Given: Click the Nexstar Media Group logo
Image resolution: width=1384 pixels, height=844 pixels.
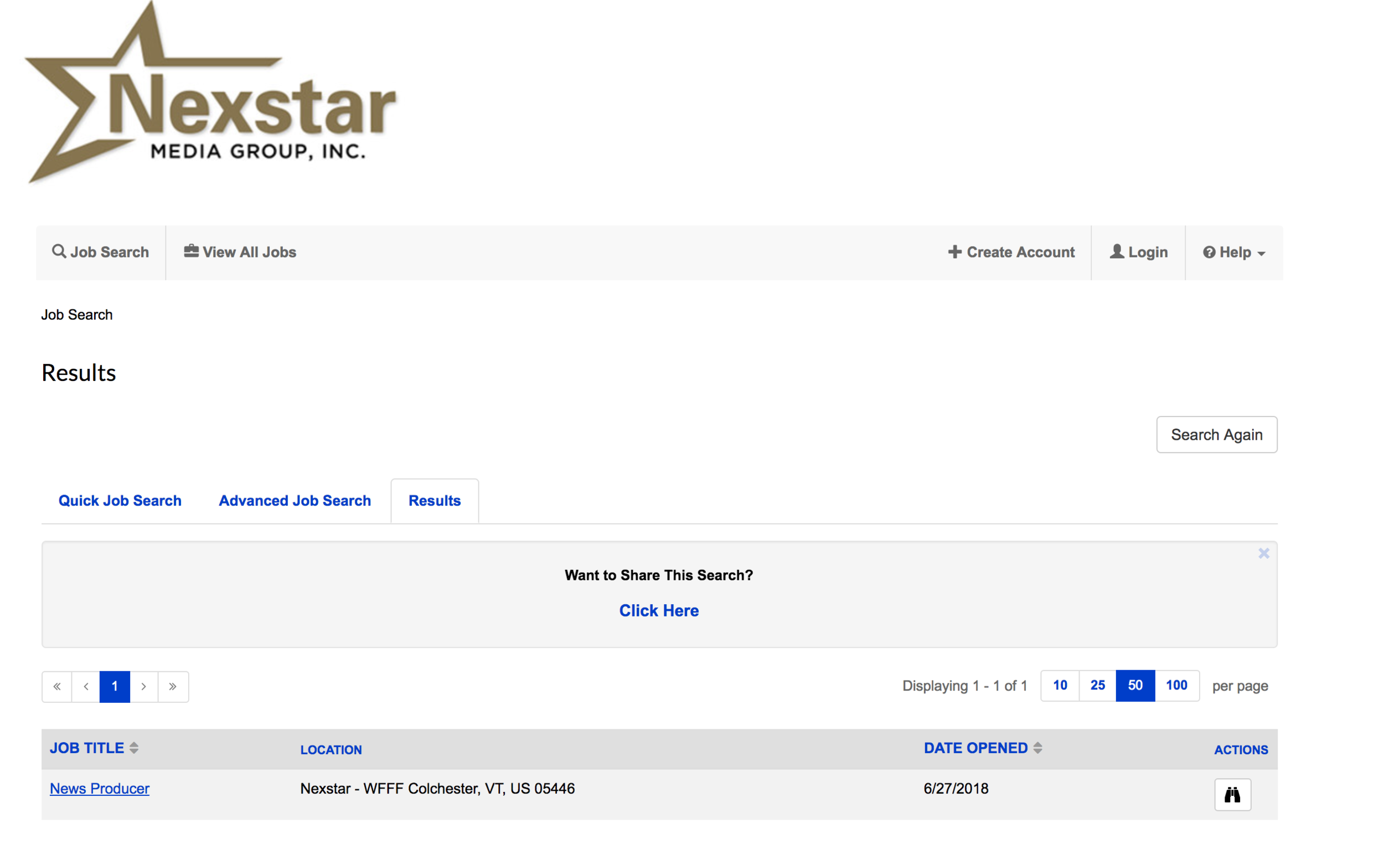Looking at the screenshot, I should point(210,92).
